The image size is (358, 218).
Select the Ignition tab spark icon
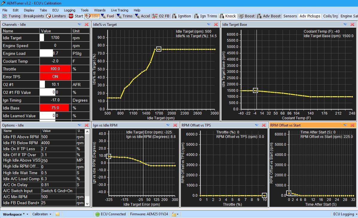click(x=175, y=16)
